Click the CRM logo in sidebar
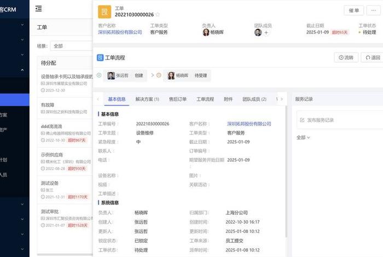The height and width of the screenshot is (257, 383). (8, 9)
